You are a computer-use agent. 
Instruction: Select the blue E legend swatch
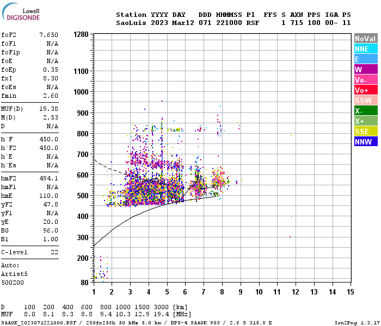click(366, 59)
